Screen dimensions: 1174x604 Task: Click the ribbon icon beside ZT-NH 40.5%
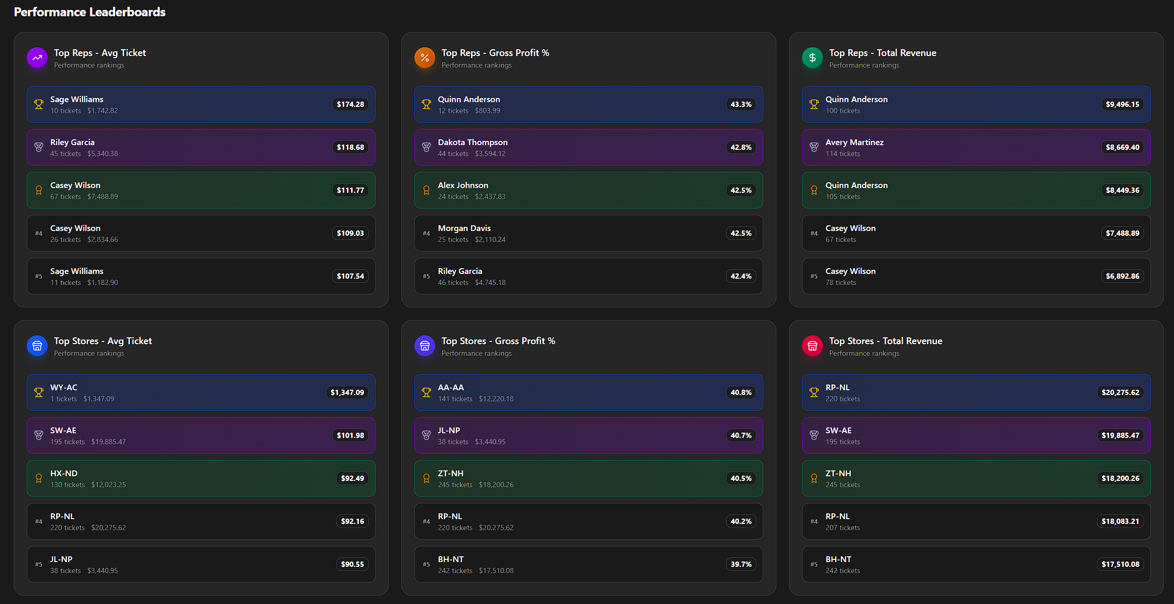[x=426, y=478]
